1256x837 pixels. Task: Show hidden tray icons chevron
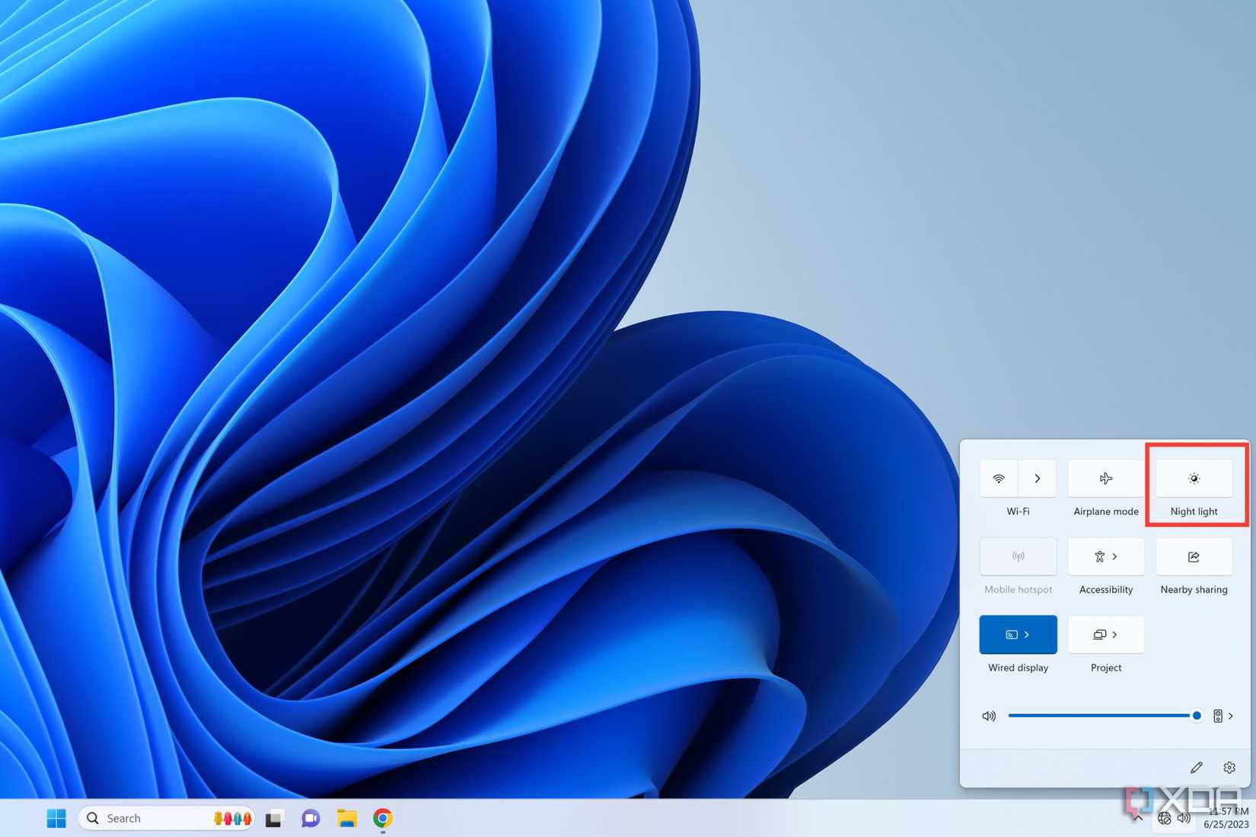[x=1138, y=819]
